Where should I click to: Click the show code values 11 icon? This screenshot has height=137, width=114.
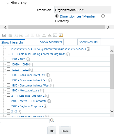(55, 35)
